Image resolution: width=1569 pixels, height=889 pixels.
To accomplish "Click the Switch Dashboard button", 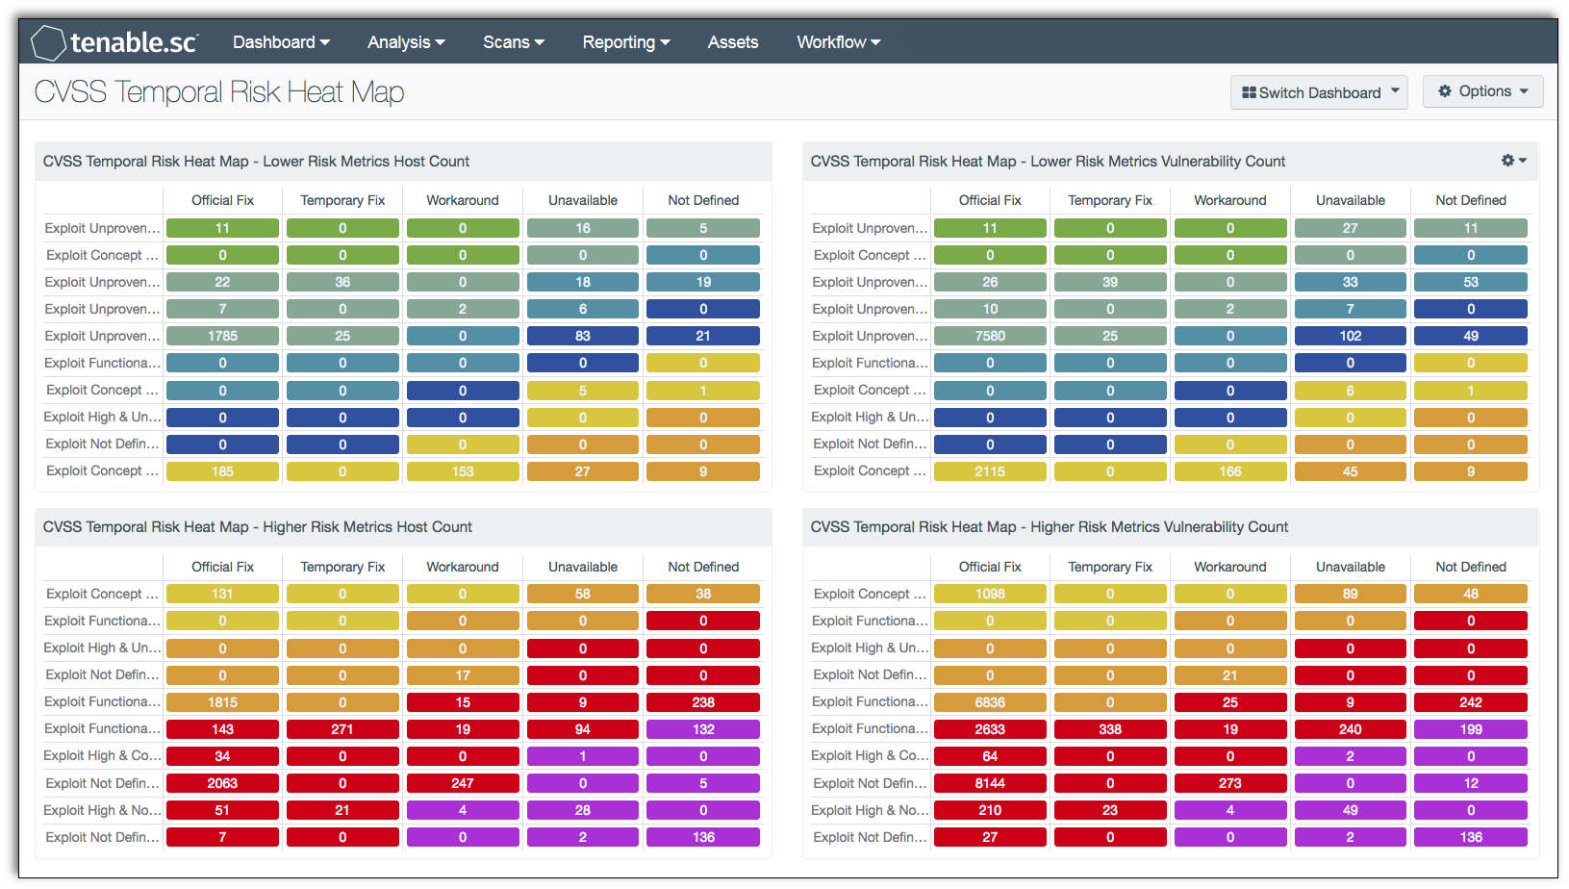I will [x=1319, y=91].
